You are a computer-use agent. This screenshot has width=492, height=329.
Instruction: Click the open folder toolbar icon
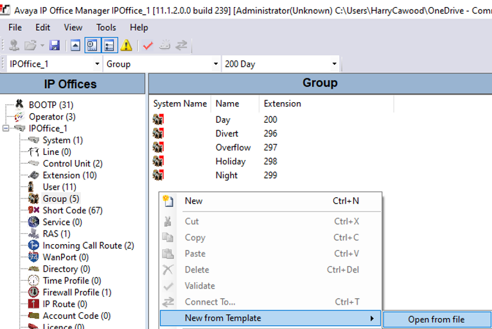(x=30, y=46)
